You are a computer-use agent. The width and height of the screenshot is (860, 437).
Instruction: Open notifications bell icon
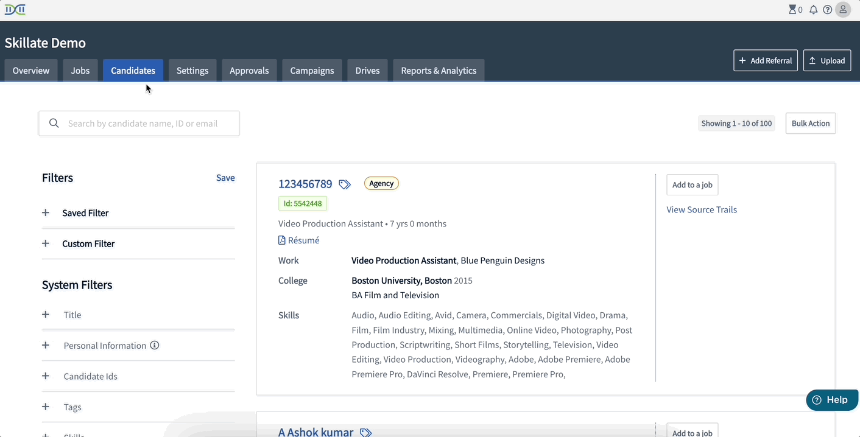813,10
